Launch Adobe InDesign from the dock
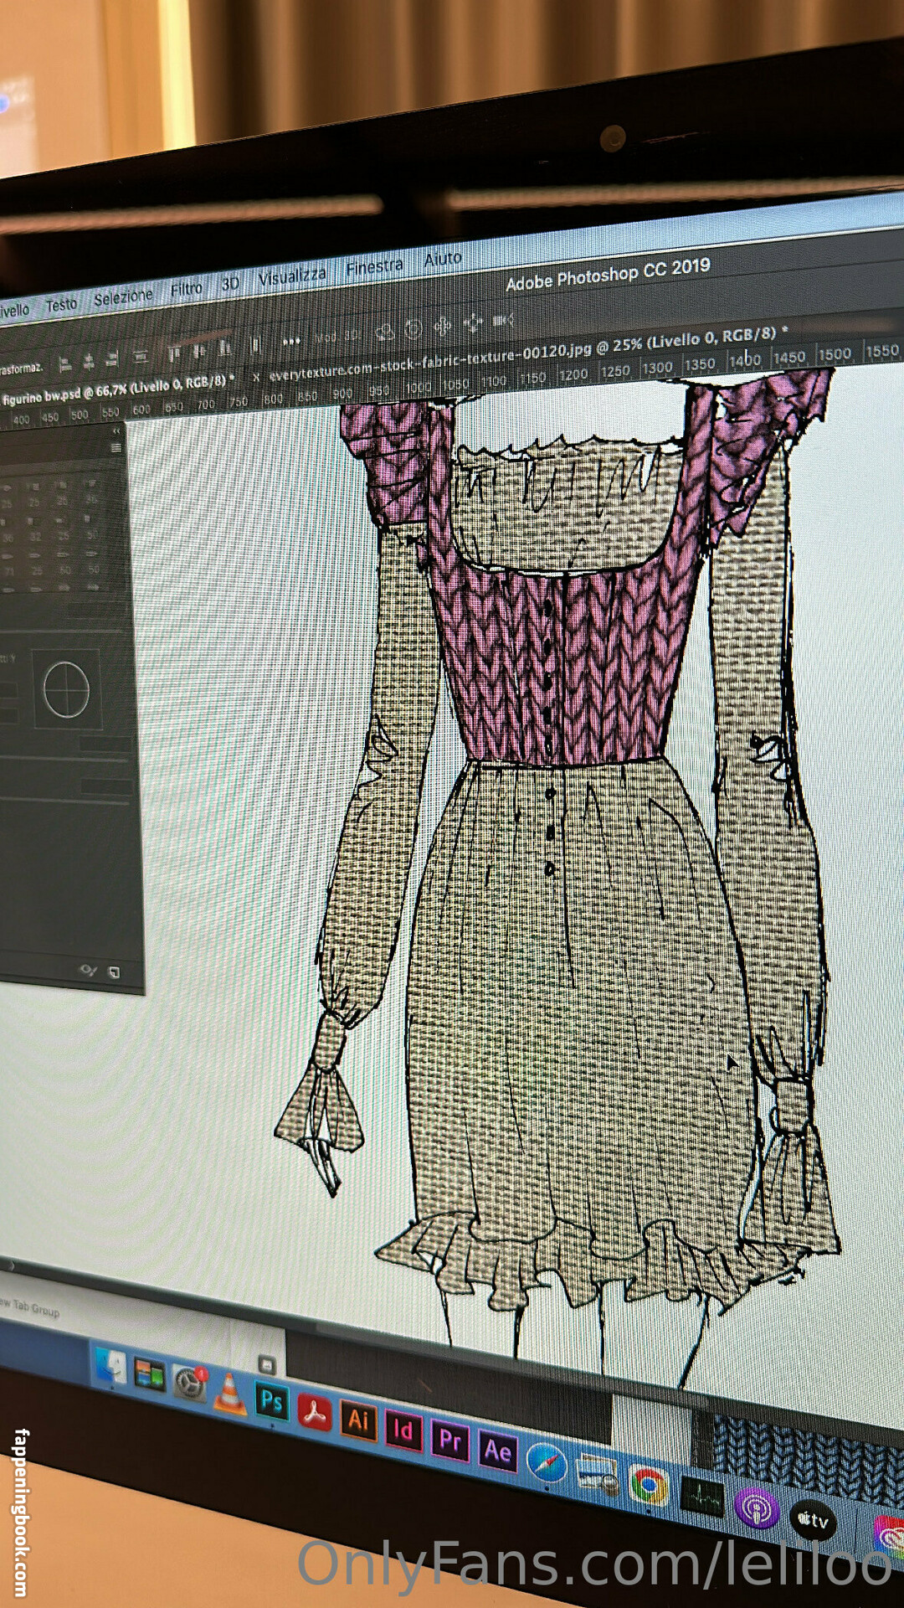This screenshot has height=1608, width=904. click(x=403, y=1430)
